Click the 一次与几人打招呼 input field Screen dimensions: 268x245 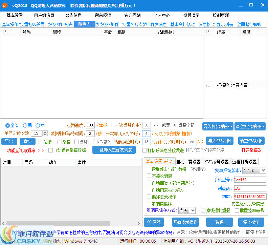[x=146, y=134]
